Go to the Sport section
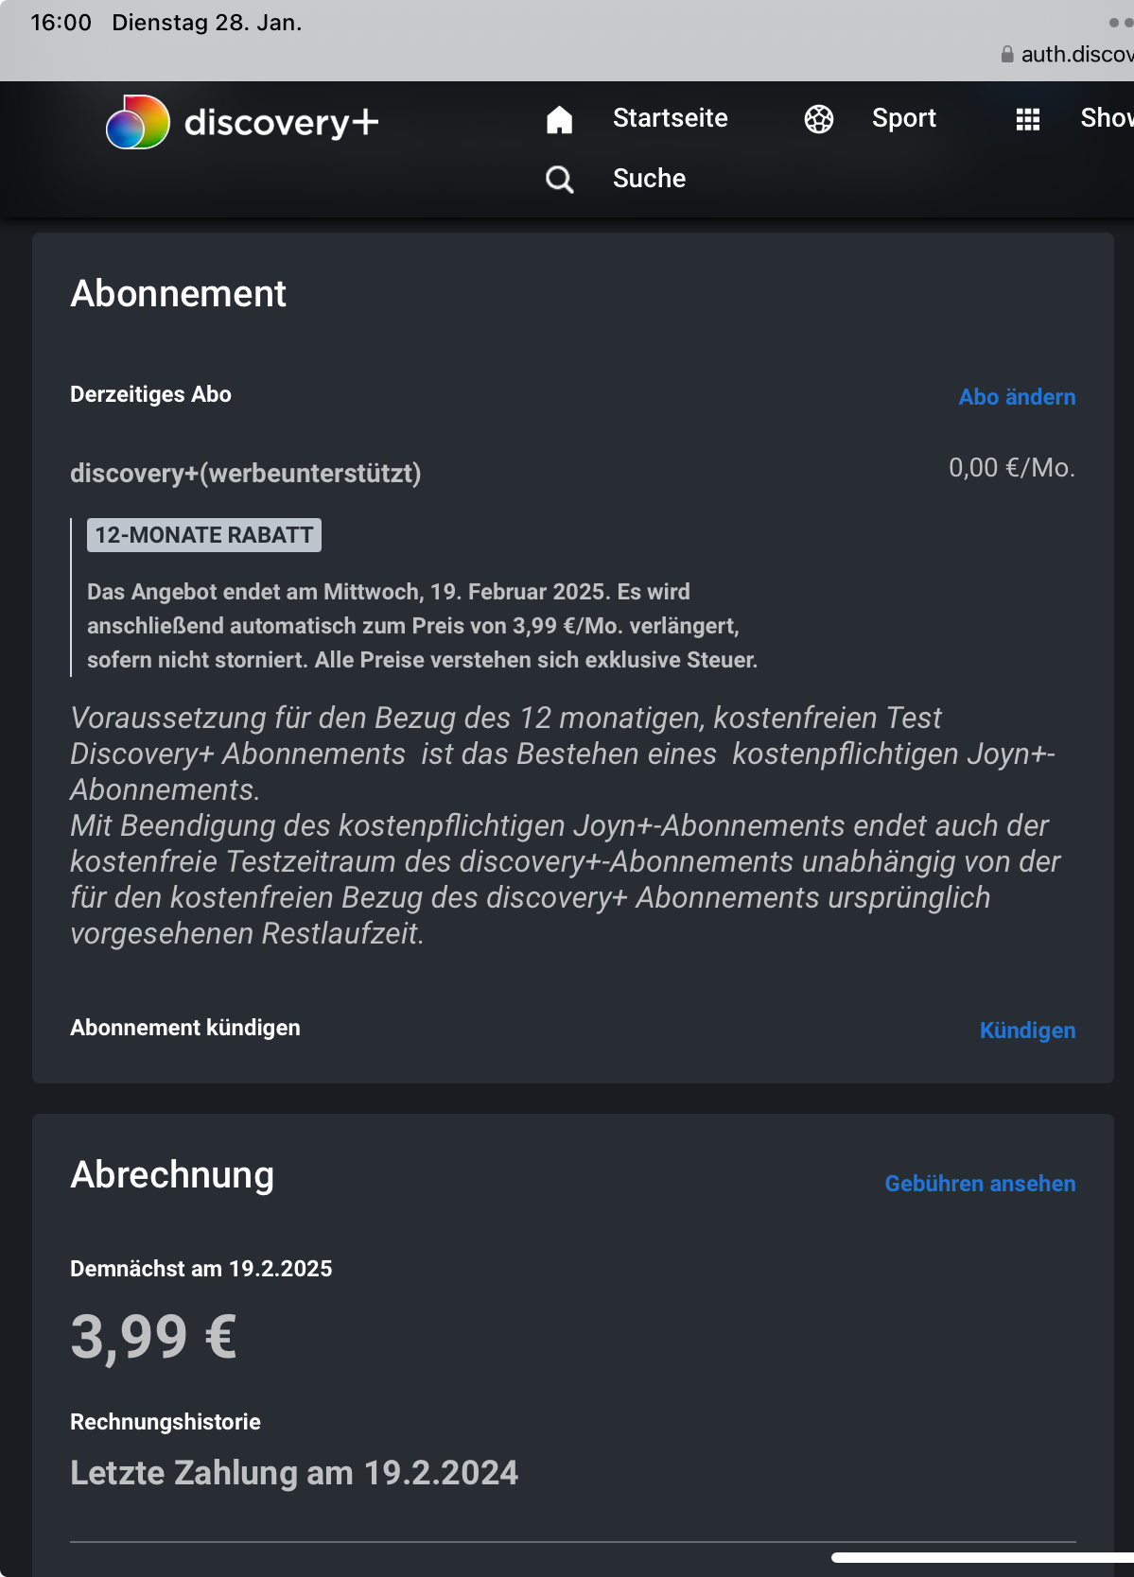1134x1577 pixels. [x=903, y=118]
